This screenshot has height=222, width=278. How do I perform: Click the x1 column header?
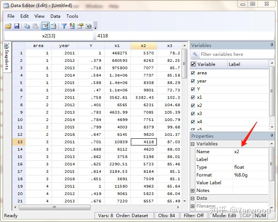click(x=117, y=46)
